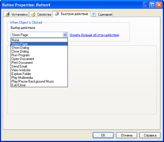The height and width of the screenshot is (142, 164).
Task: Pick Show Dialog from the list
Action: point(39,48)
